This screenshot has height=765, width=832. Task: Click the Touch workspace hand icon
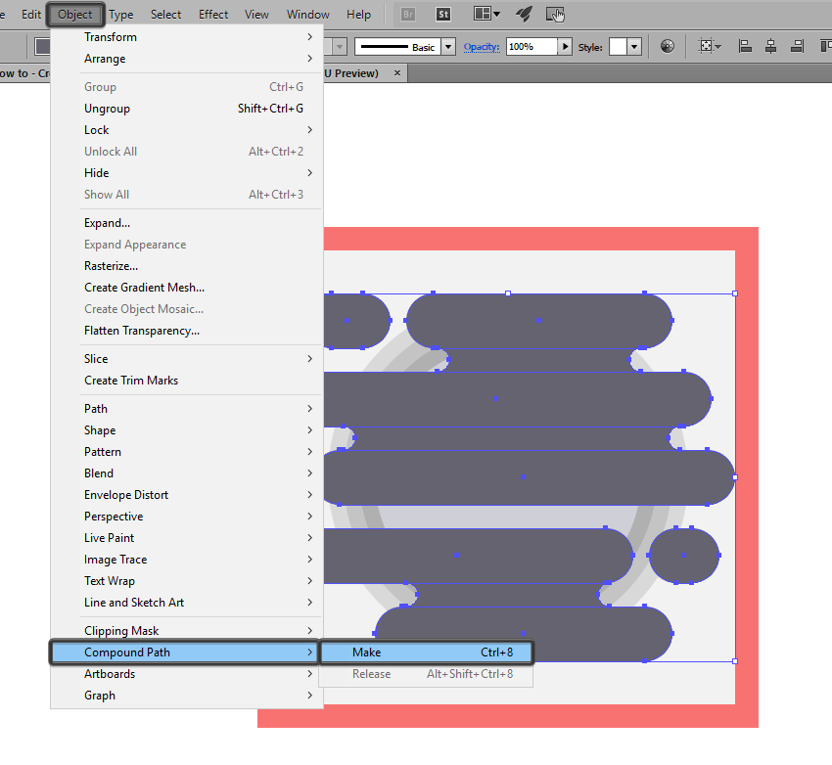[x=555, y=15]
